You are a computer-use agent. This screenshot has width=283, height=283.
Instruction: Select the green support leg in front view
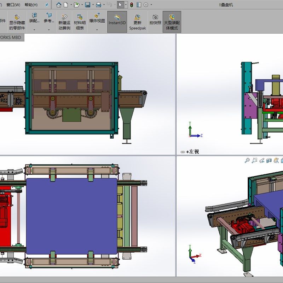coord(127,123)
